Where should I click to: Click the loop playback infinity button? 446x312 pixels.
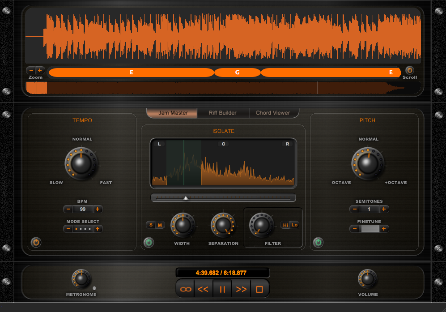click(185, 289)
